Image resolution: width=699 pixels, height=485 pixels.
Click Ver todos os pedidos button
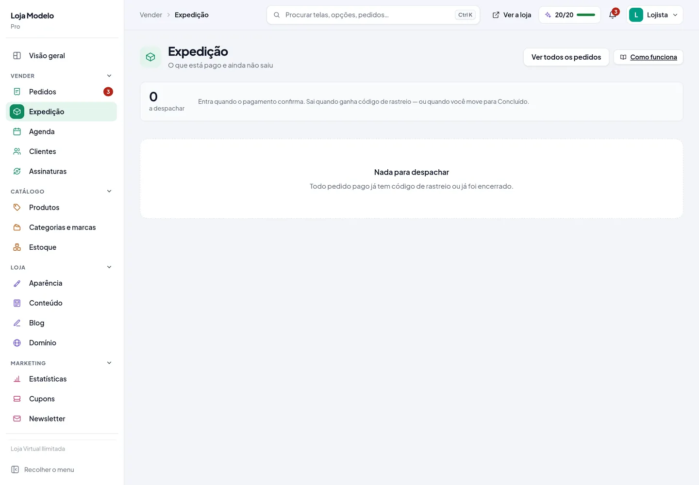tap(566, 57)
